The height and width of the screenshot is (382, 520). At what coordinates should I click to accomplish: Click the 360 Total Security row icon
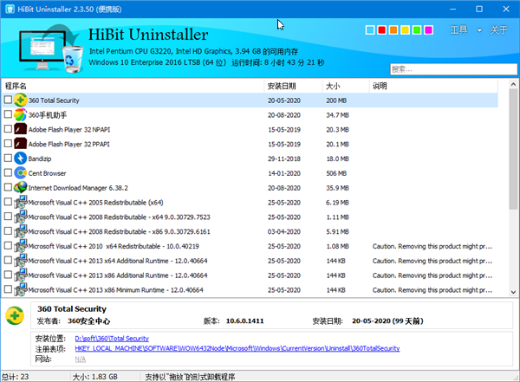[20, 100]
